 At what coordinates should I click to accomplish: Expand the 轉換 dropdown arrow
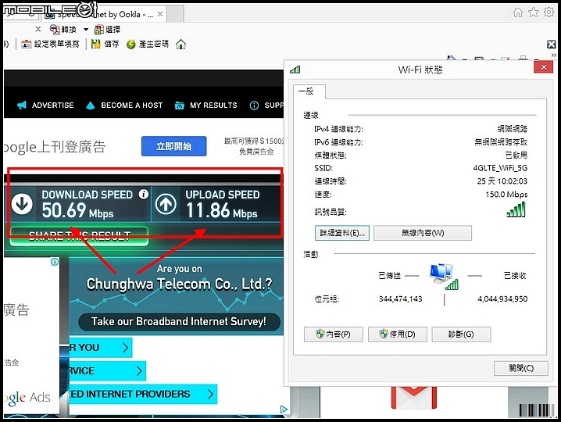tap(86, 30)
